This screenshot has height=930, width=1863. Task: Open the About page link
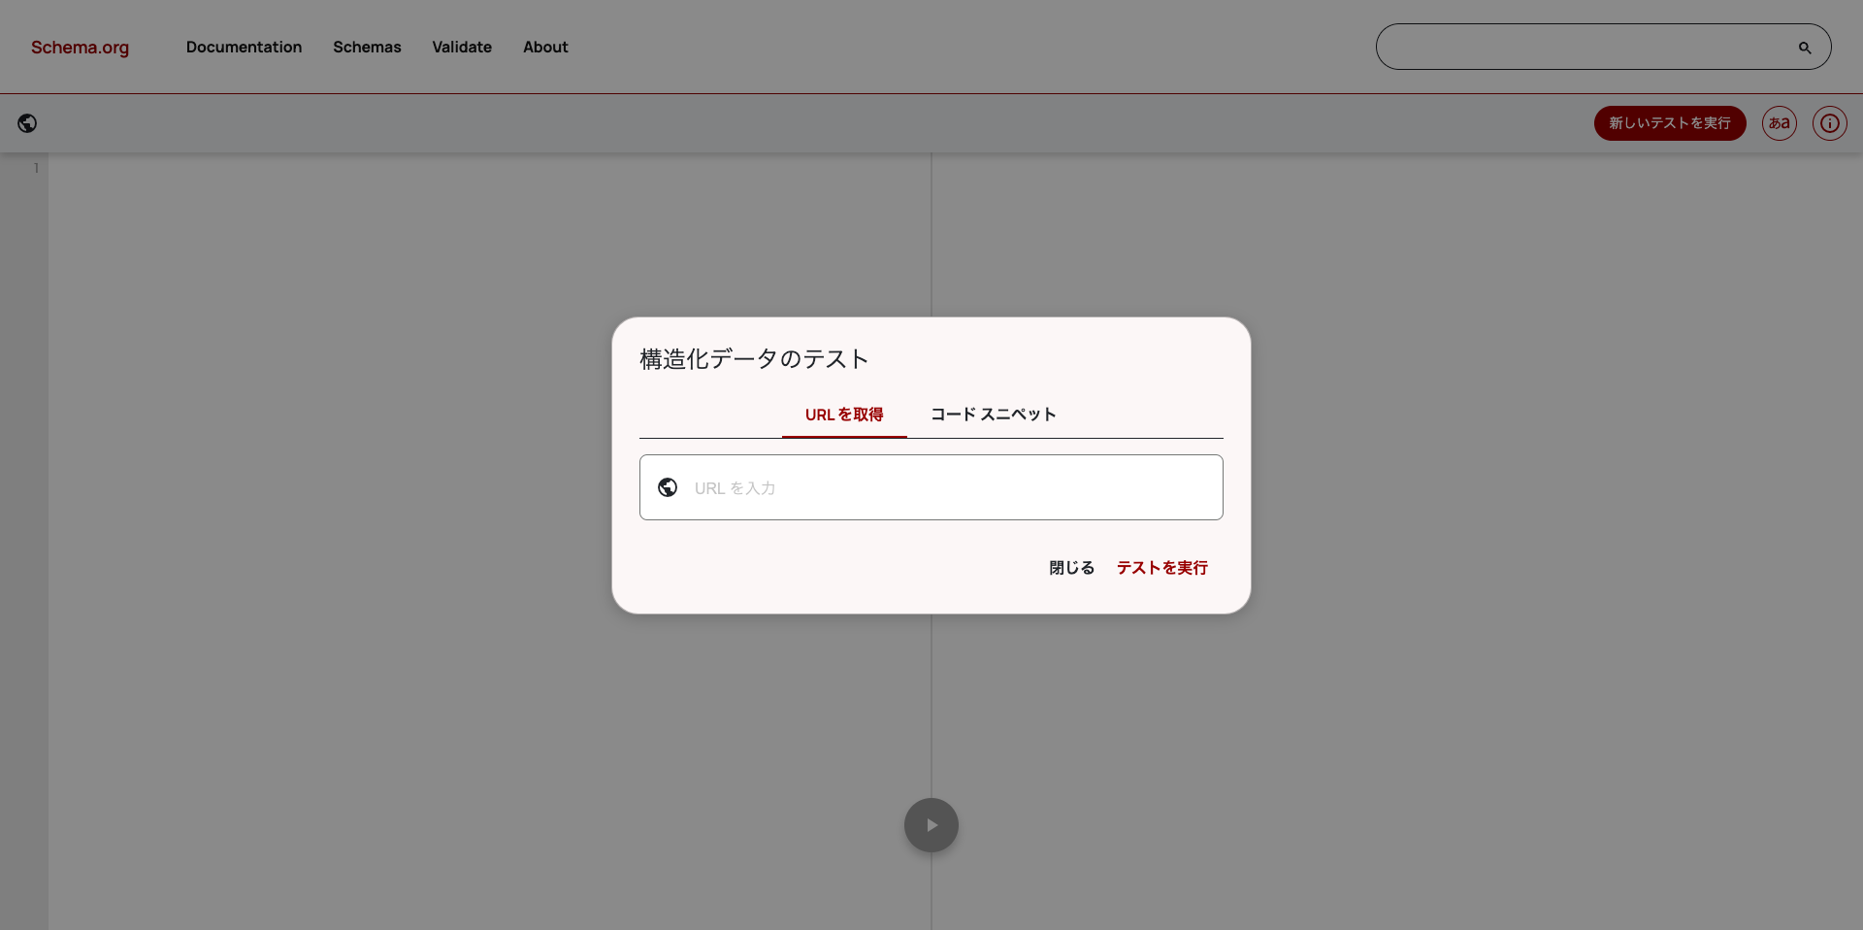pos(545,47)
